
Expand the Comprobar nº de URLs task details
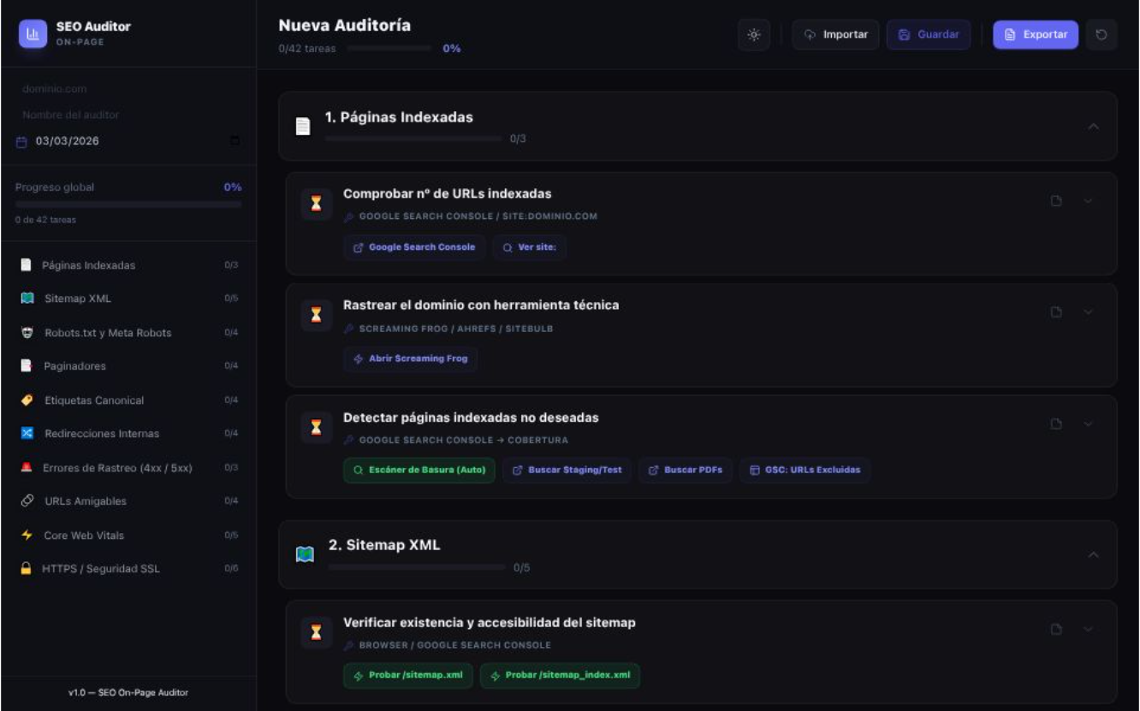tap(1088, 201)
